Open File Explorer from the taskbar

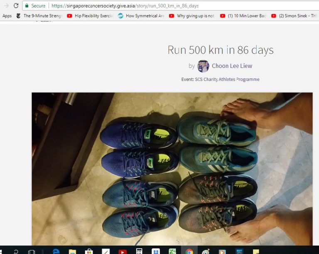coord(72,252)
